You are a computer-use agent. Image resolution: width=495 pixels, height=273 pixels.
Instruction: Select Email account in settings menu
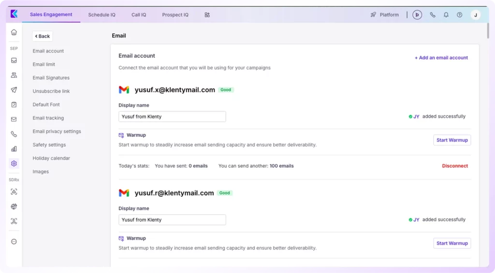click(x=48, y=51)
